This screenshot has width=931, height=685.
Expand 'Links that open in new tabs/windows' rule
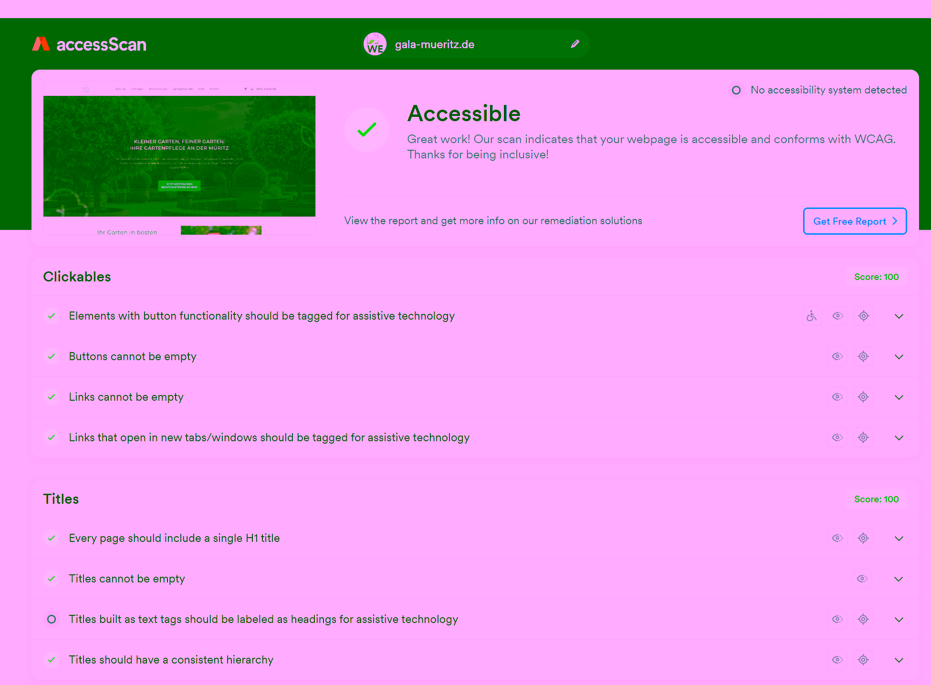pos(899,437)
